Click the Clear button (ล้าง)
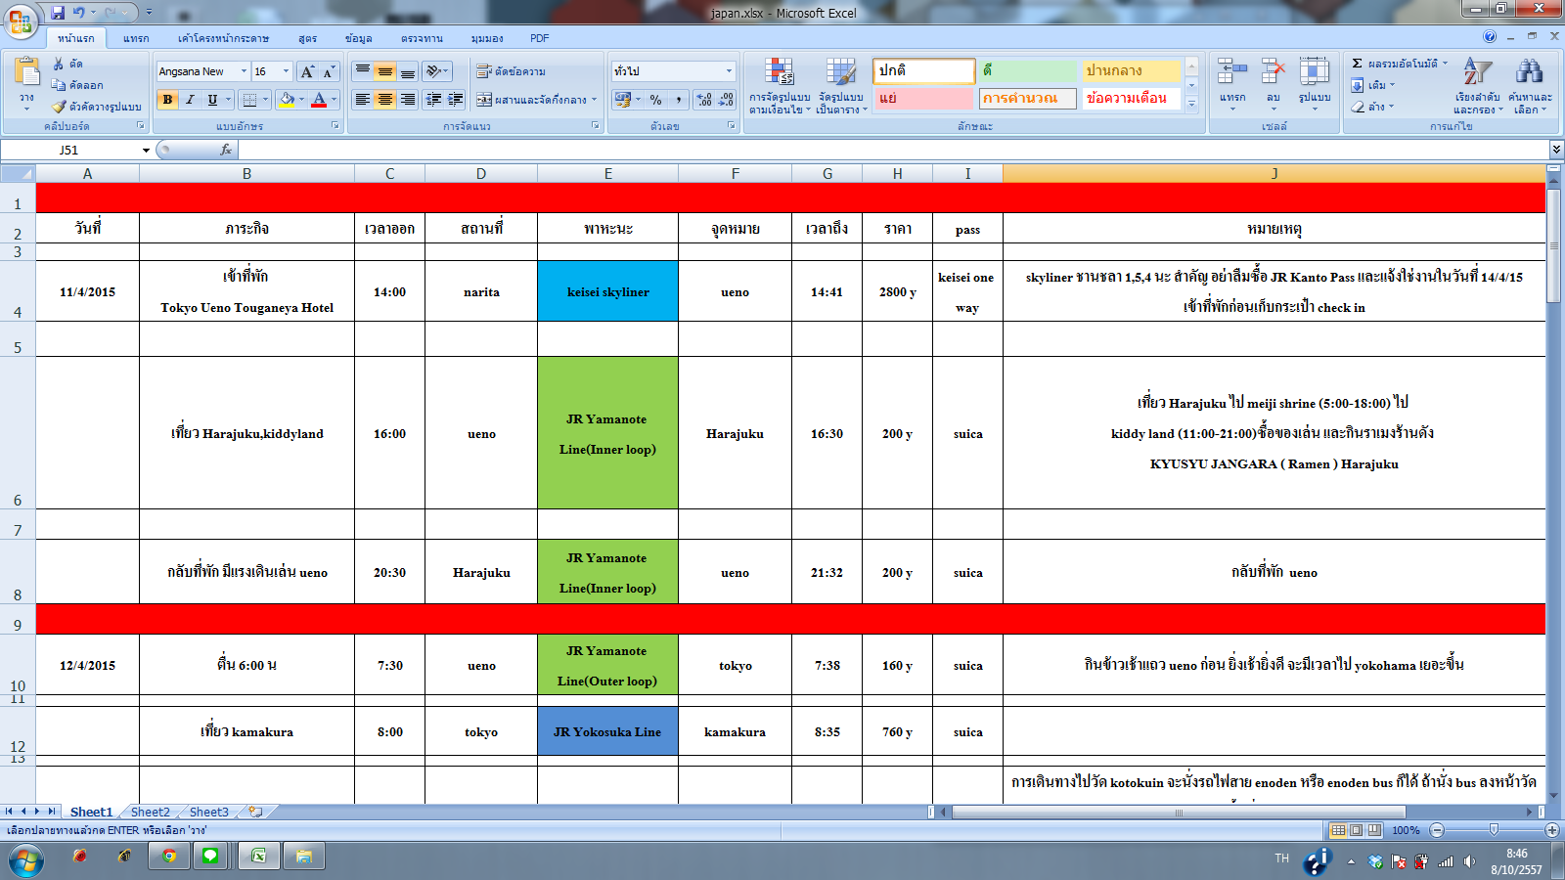 tap(1371, 107)
